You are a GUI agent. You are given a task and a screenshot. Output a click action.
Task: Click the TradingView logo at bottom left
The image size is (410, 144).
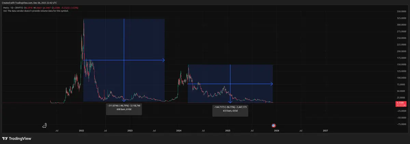coord(16,139)
